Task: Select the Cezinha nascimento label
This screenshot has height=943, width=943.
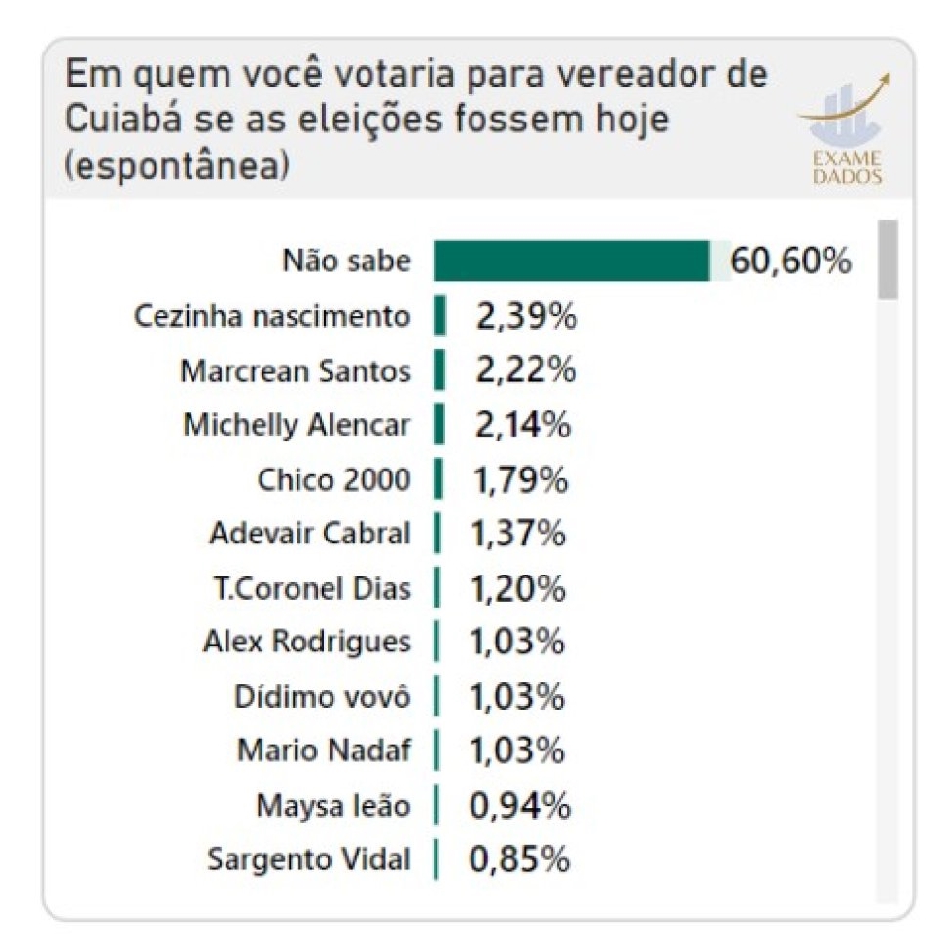Action: click(x=272, y=316)
